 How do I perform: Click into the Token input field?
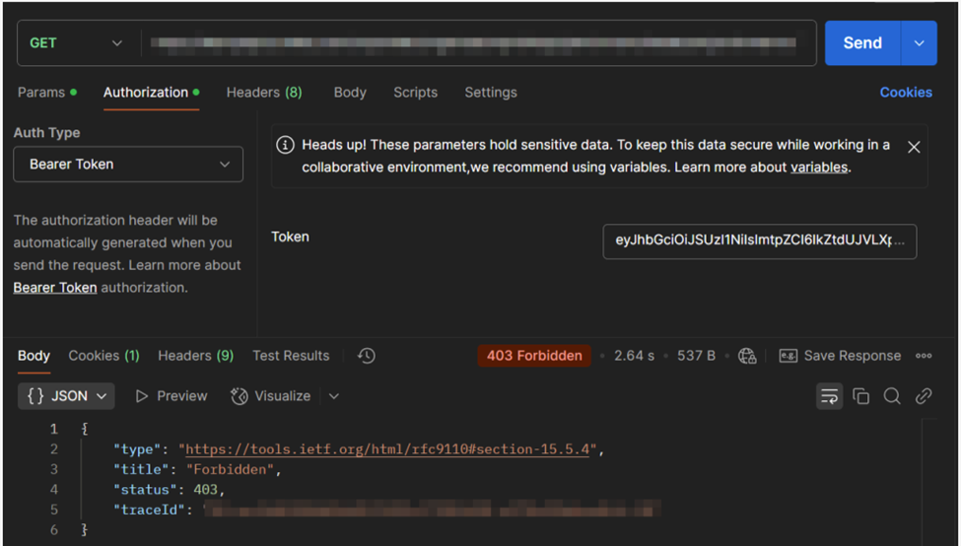pyautogui.click(x=759, y=241)
